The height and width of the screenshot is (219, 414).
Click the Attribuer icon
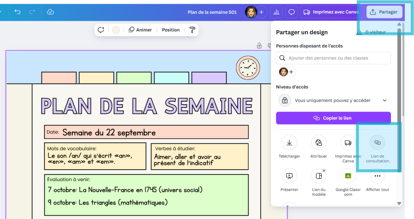[319, 143]
